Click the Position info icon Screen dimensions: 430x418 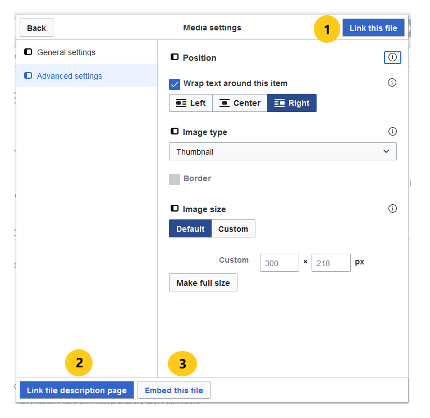coord(392,57)
